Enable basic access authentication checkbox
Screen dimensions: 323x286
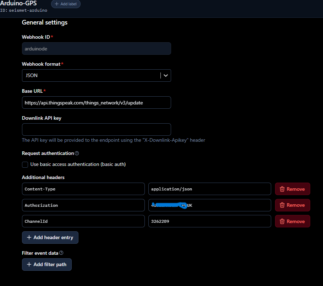coord(25,164)
